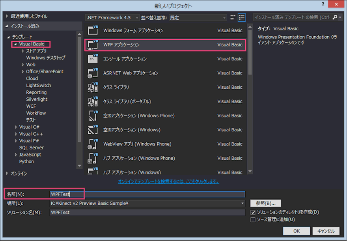The width and height of the screenshot is (347, 241).
Task: Select the ASP.NET Web アプリケーション icon
Action: (93, 73)
